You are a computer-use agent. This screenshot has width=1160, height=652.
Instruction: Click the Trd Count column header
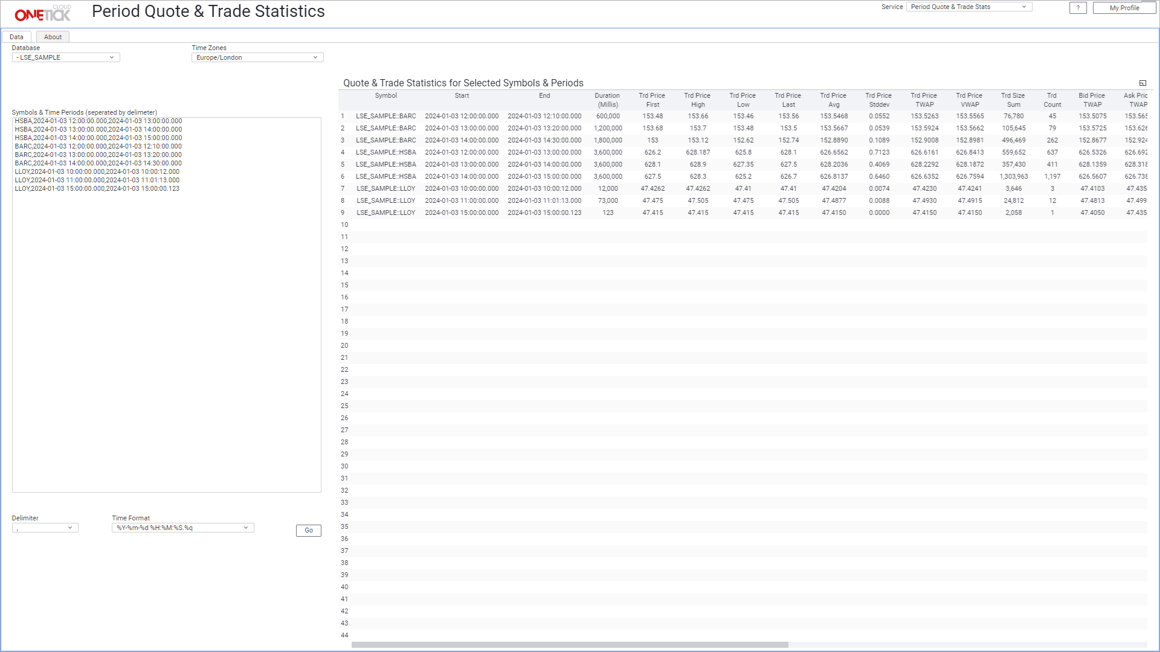tap(1052, 100)
